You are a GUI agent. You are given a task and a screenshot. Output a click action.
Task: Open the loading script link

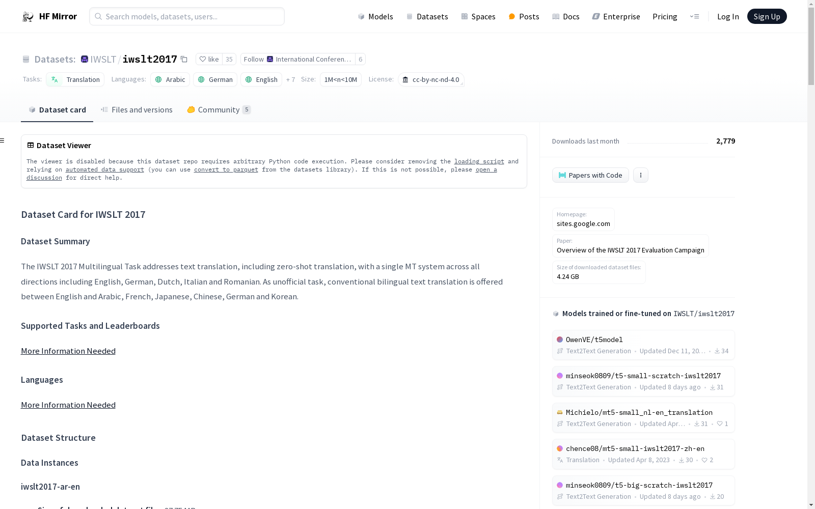pos(479,161)
